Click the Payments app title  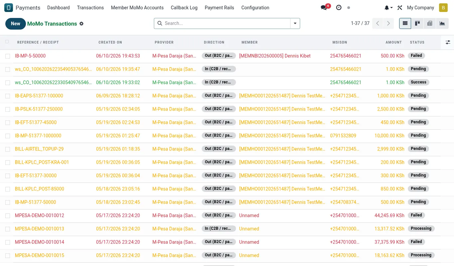28,8
